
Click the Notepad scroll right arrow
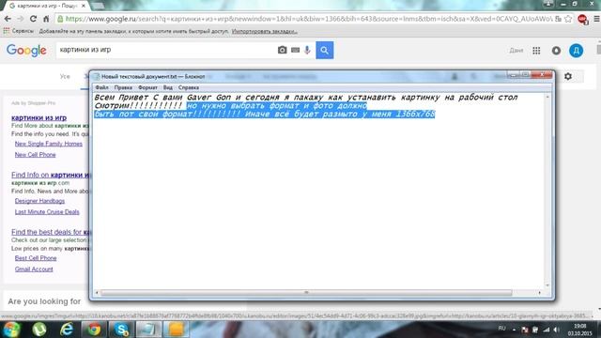tap(540, 293)
